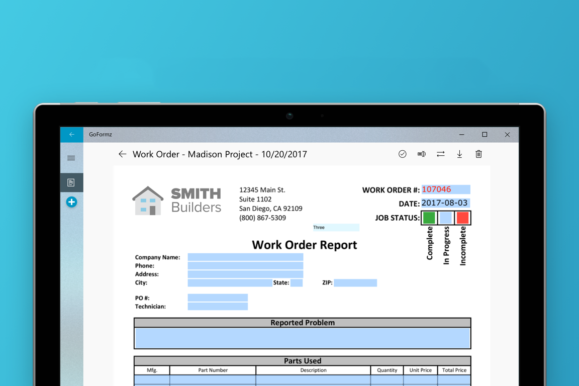
Task: Select the download form icon
Action: point(459,154)
